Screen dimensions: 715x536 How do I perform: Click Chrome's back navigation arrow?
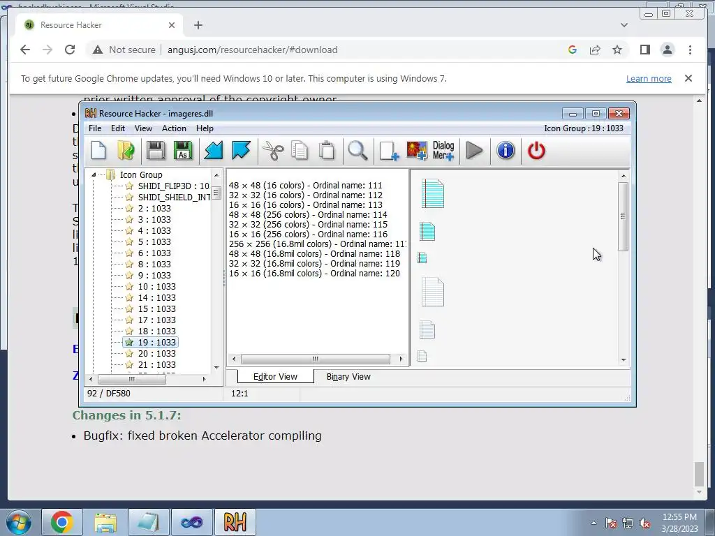coord(25,50)
